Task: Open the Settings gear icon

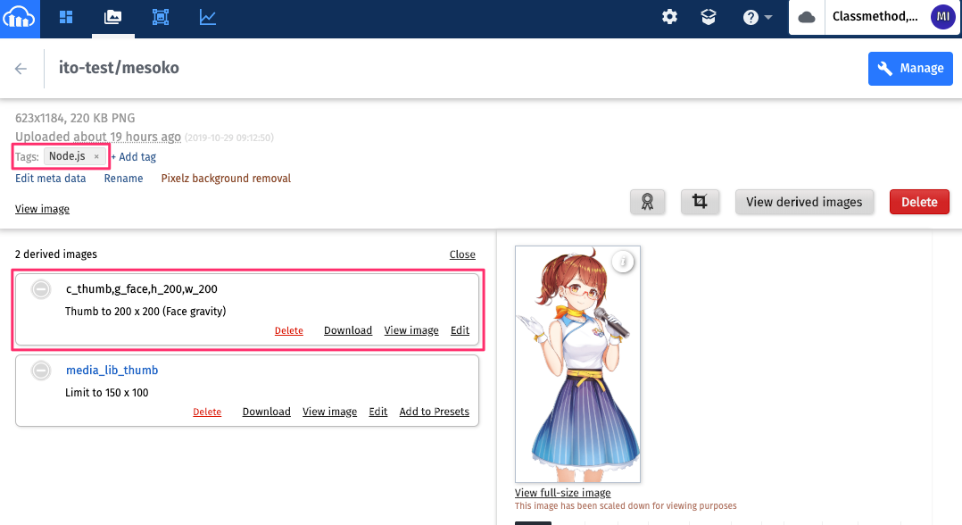Action: [x=669, y=17]
